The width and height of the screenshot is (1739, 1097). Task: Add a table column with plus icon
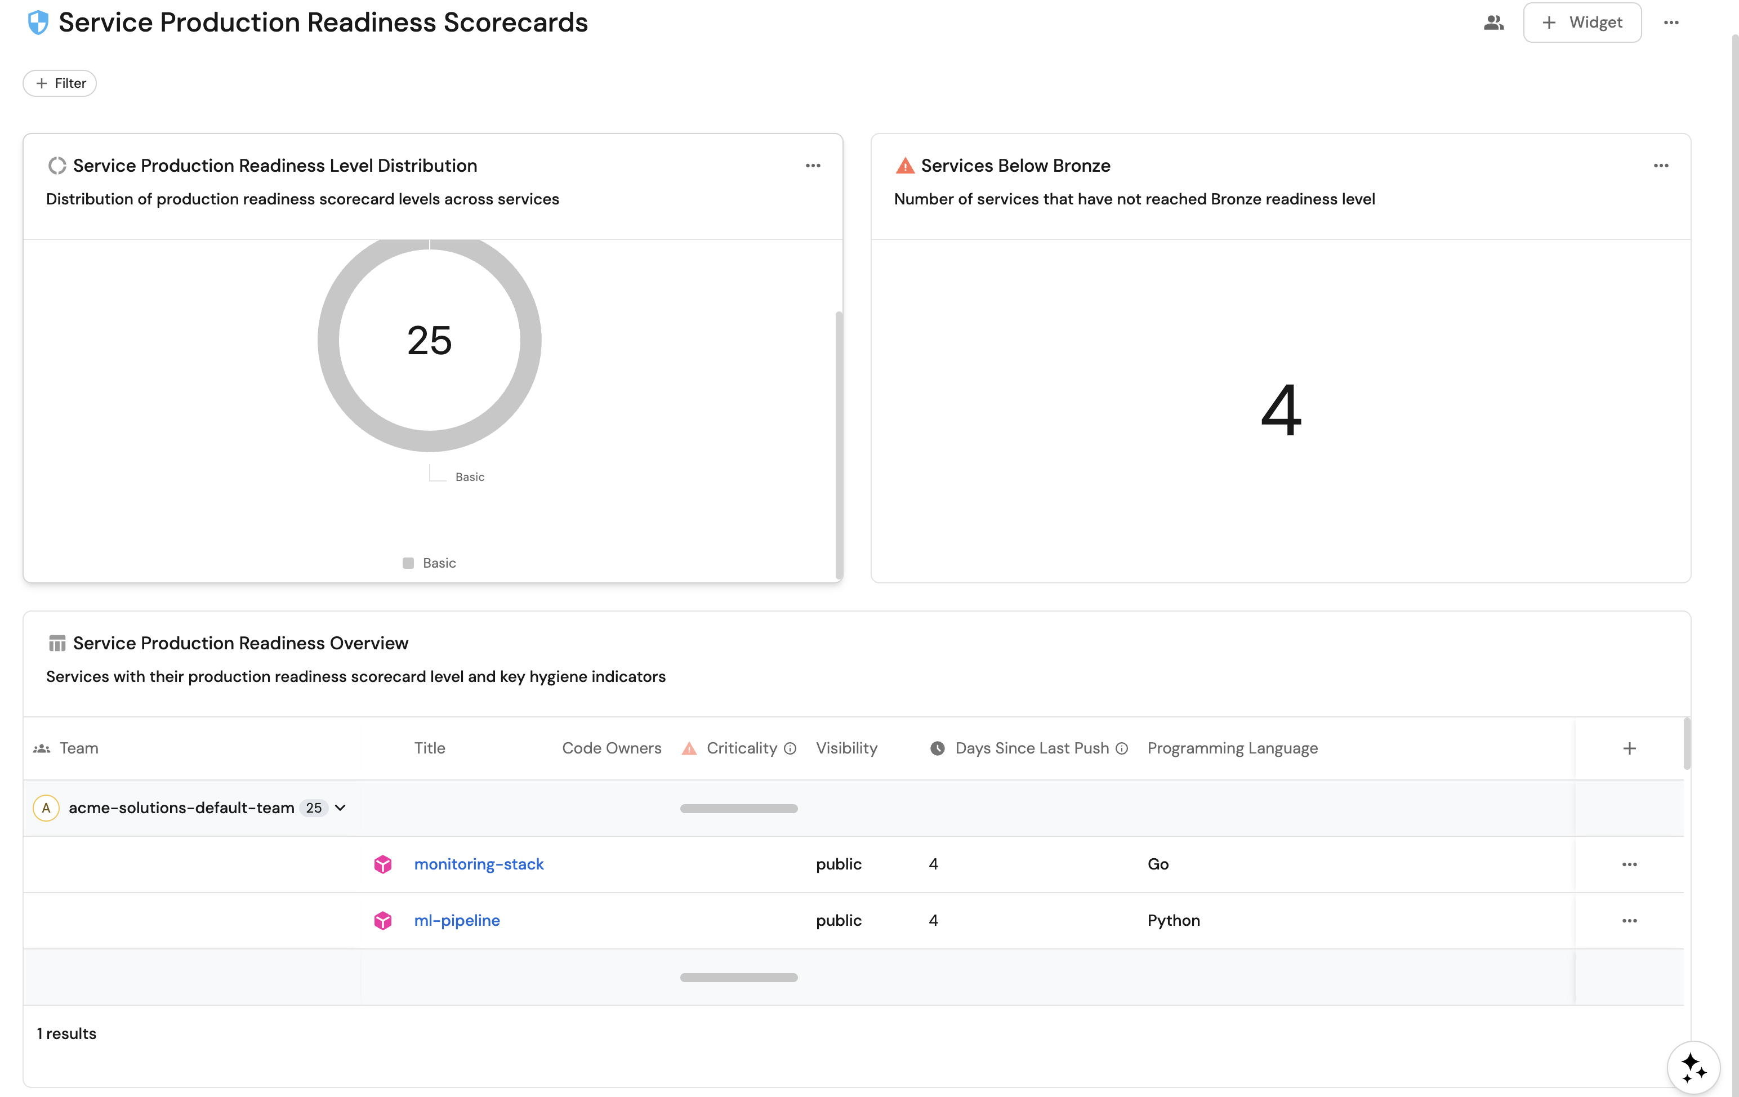tap(1629, 748)
